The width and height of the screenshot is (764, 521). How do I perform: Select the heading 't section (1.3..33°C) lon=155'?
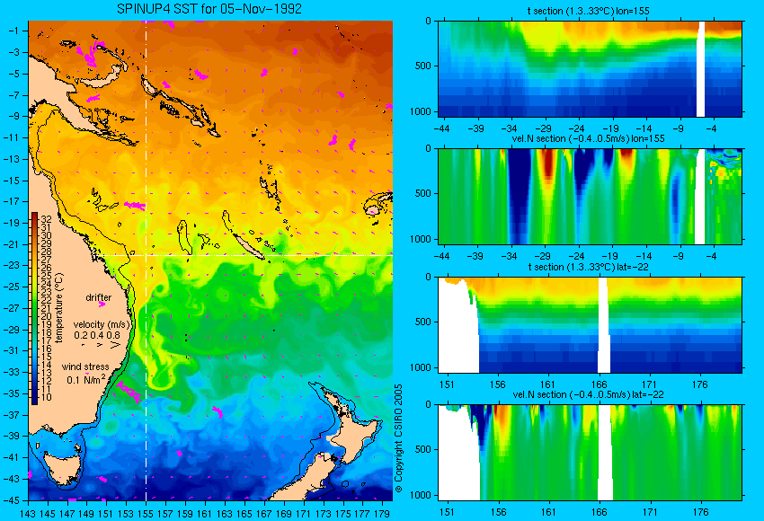pyautogui.click(x=588, y=11)
